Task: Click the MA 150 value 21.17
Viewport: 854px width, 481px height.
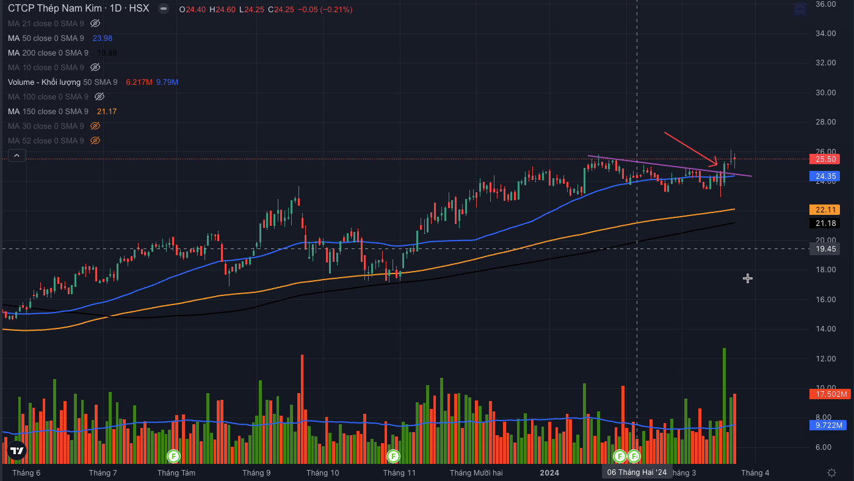Action: point(107,111)
